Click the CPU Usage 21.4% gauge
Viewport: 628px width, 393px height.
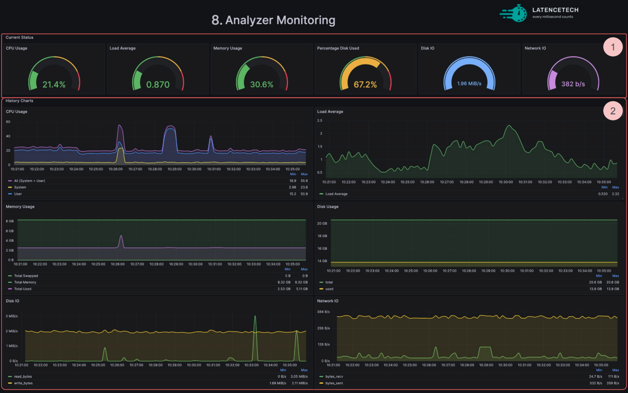tap(54, 73)
